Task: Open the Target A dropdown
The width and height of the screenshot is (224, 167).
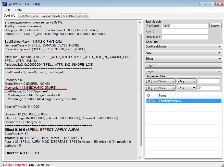Action: tap(183, 65)
